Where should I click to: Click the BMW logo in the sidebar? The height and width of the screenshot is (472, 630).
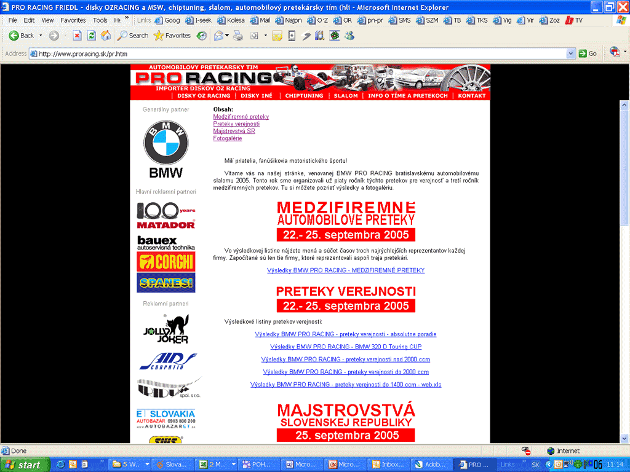click(x=165, y=149)
